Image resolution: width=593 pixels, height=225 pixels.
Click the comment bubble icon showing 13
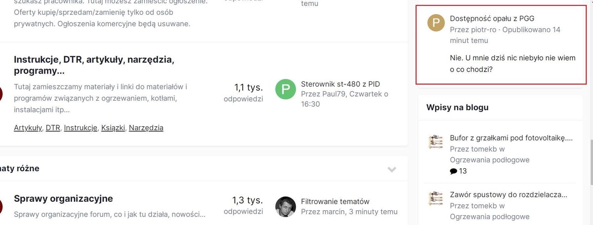pos(454,171)
